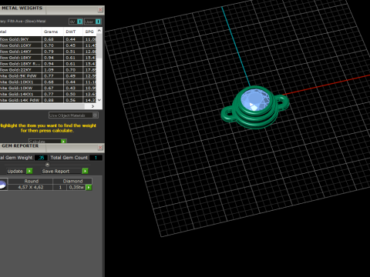
Task: Click the Save Report label
Action: point(55,171)
